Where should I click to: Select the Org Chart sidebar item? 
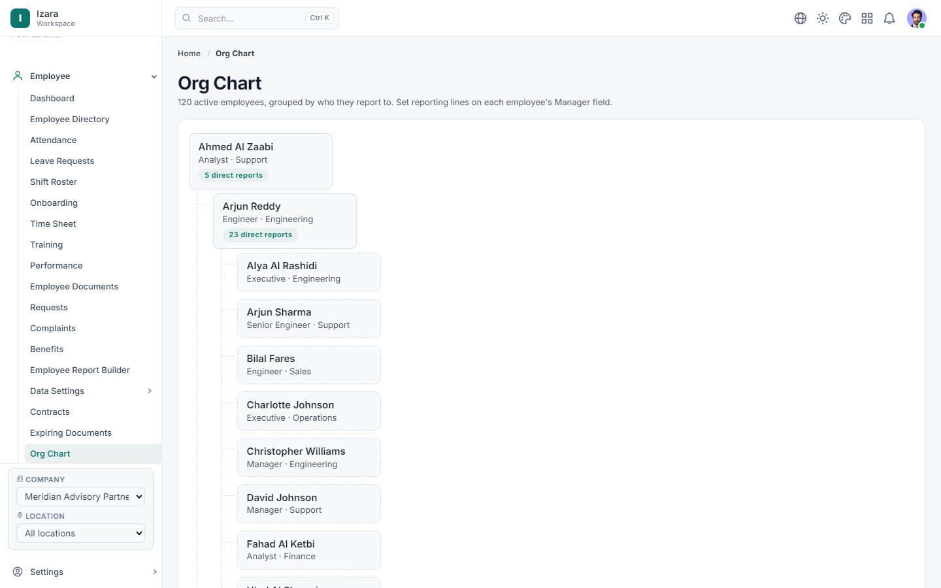coord(93,453)
